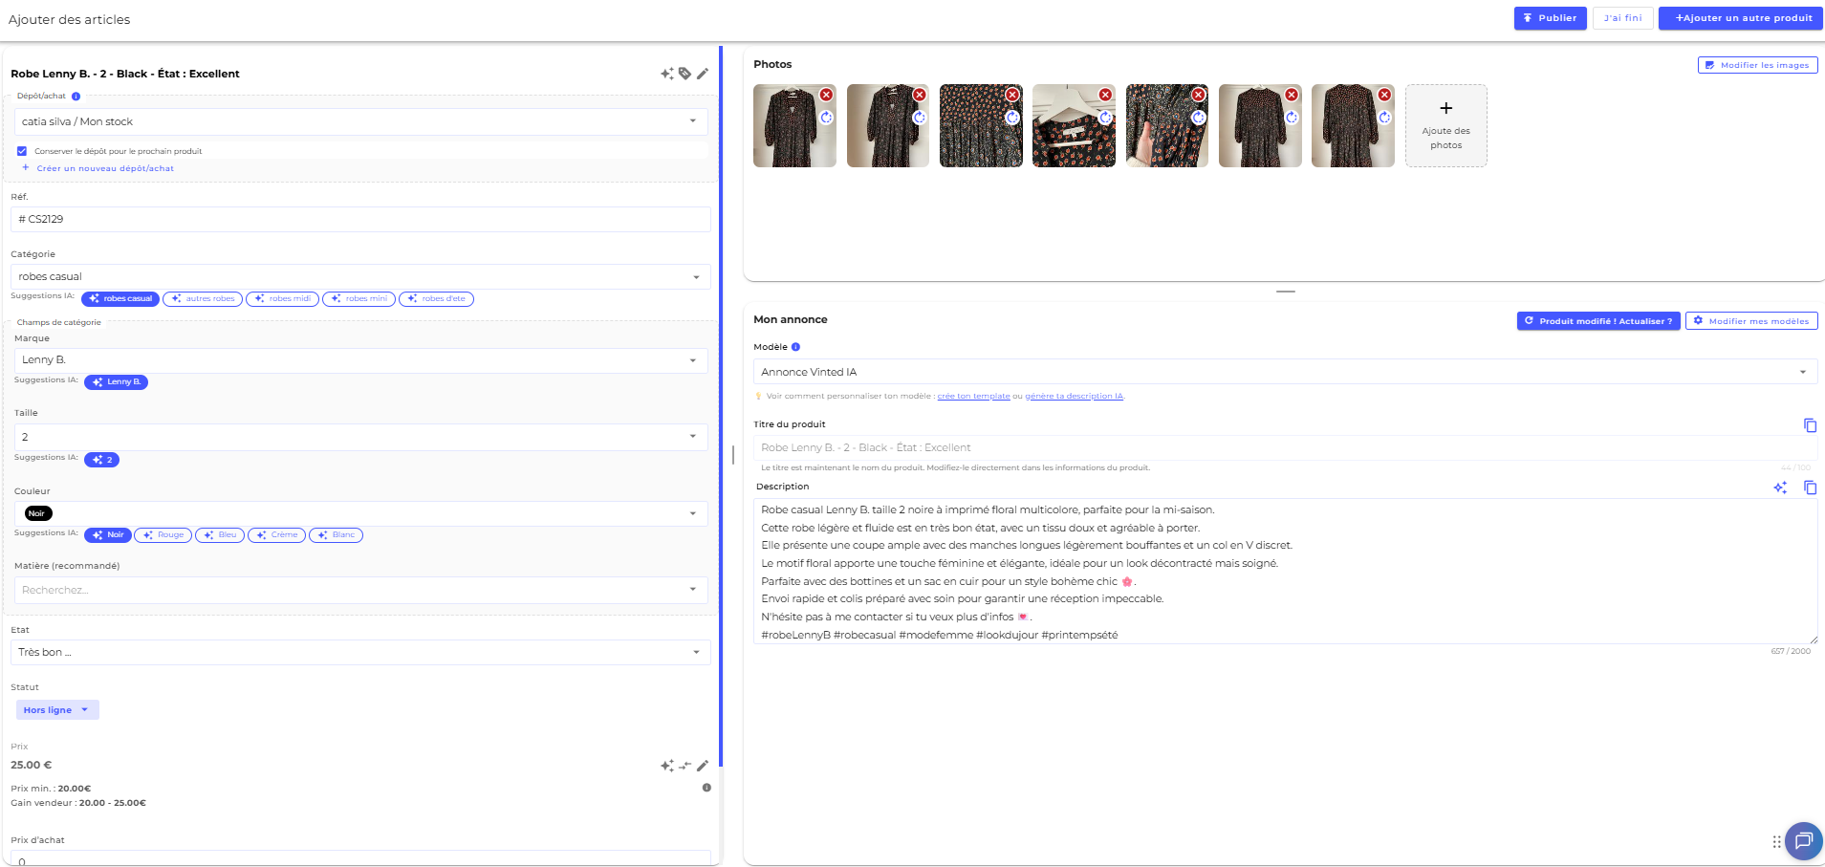Image resolution: width=1825 pixels, height=867 pixels.
Task: Open the Matière (recommandé) search dropdown
Action: tap(361, 590)
